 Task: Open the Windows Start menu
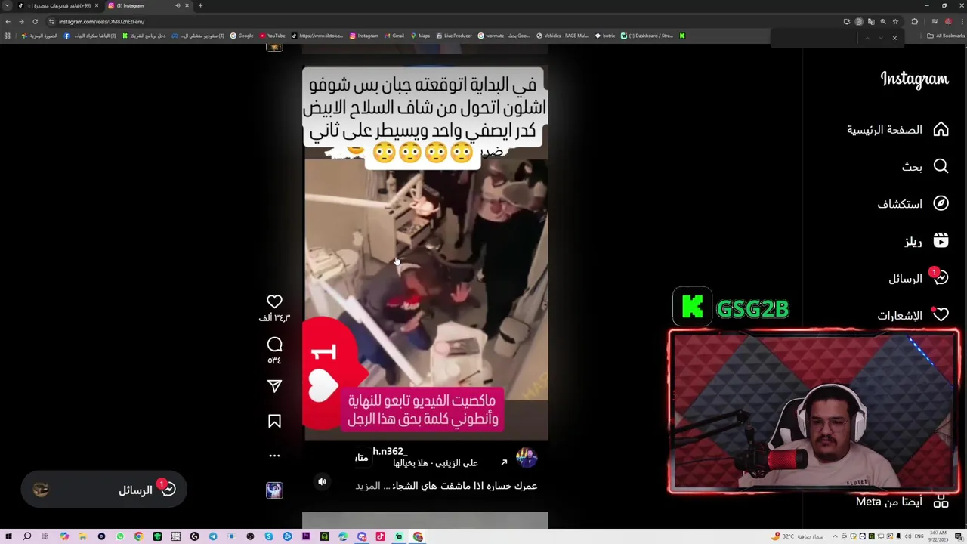[8, 536]
